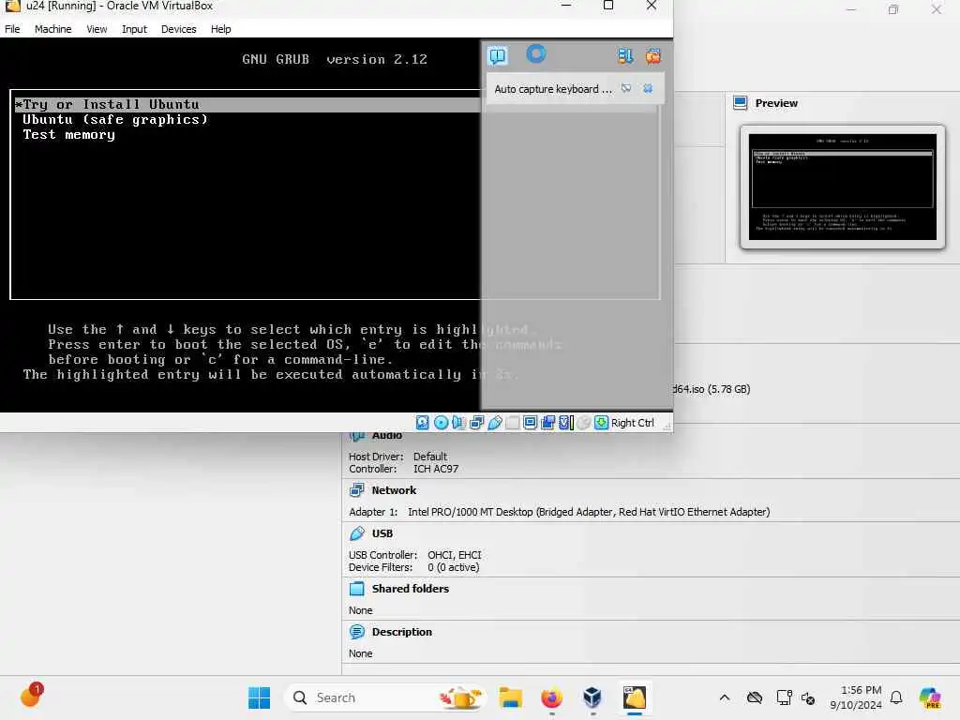Dismiss the Auto capture keyboard notification
Image resolution: width=960 pixels, height=720 pixels.
[x=648, y=89]
